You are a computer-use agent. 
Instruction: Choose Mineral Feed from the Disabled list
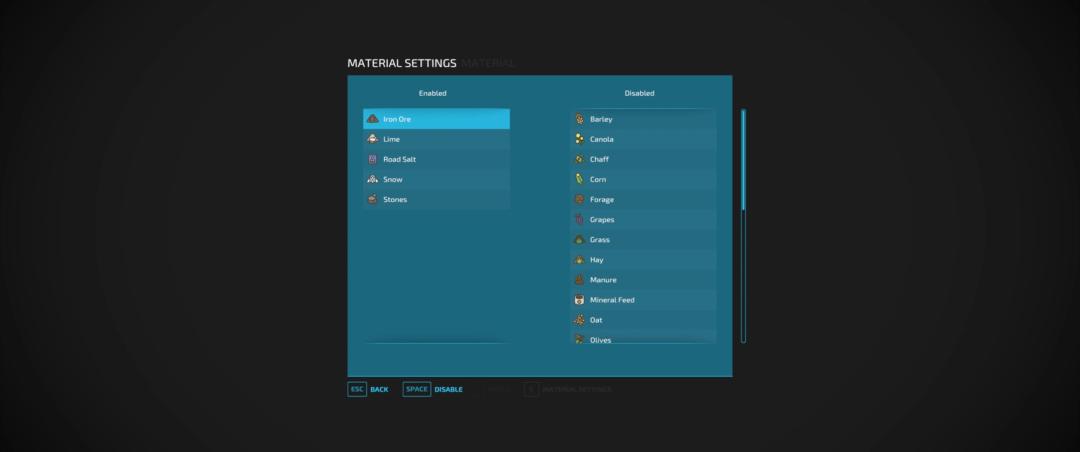[643, 300]
